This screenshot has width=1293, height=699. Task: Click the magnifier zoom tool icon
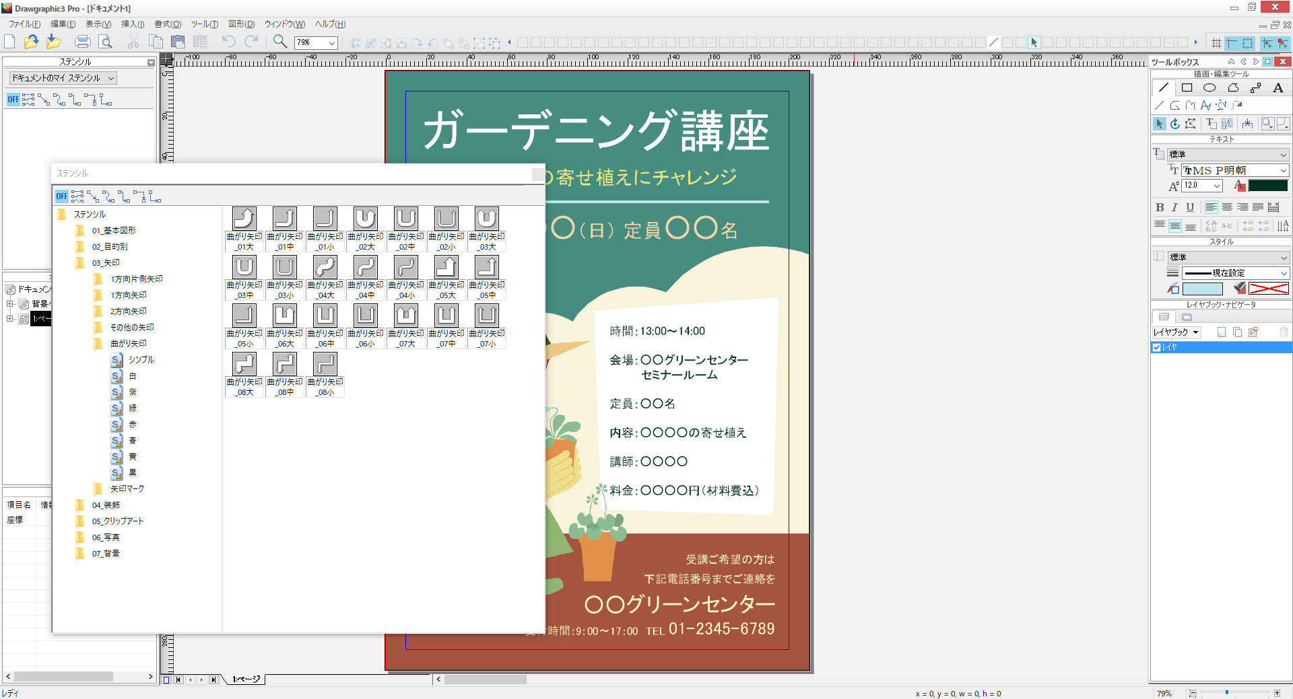tap(280, 42)
